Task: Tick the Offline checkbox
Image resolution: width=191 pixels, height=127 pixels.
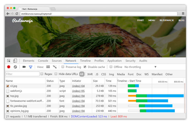Action: click(x=111, y=67)
